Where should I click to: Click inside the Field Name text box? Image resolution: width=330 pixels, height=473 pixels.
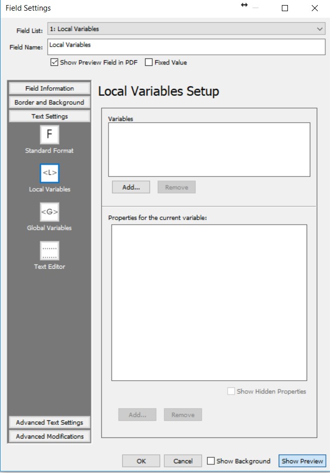point(186,47)
